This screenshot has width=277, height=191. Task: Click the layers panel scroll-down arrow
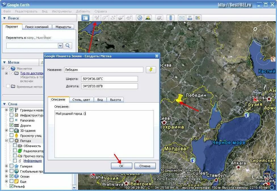click(x=74, y=187)
